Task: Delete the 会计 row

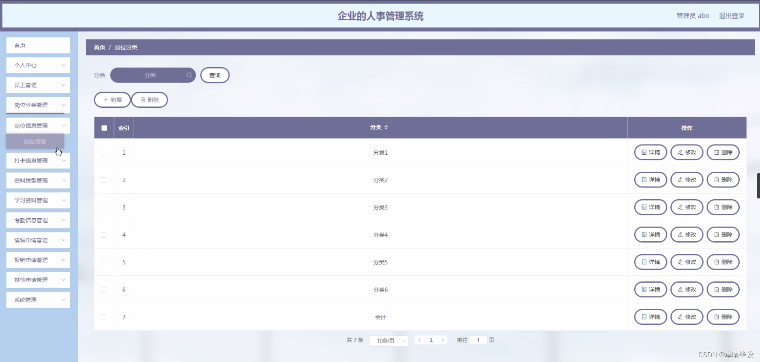Action: [x=723, y=317]
